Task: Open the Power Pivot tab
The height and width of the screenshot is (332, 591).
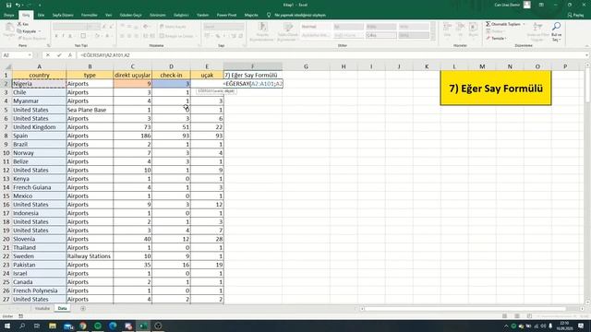Action: pos(226,15)
